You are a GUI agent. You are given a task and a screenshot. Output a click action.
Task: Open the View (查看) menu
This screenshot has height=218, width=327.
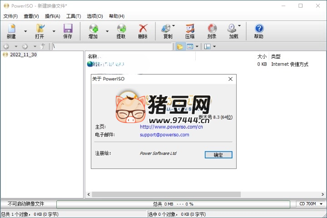pos(31,16)
